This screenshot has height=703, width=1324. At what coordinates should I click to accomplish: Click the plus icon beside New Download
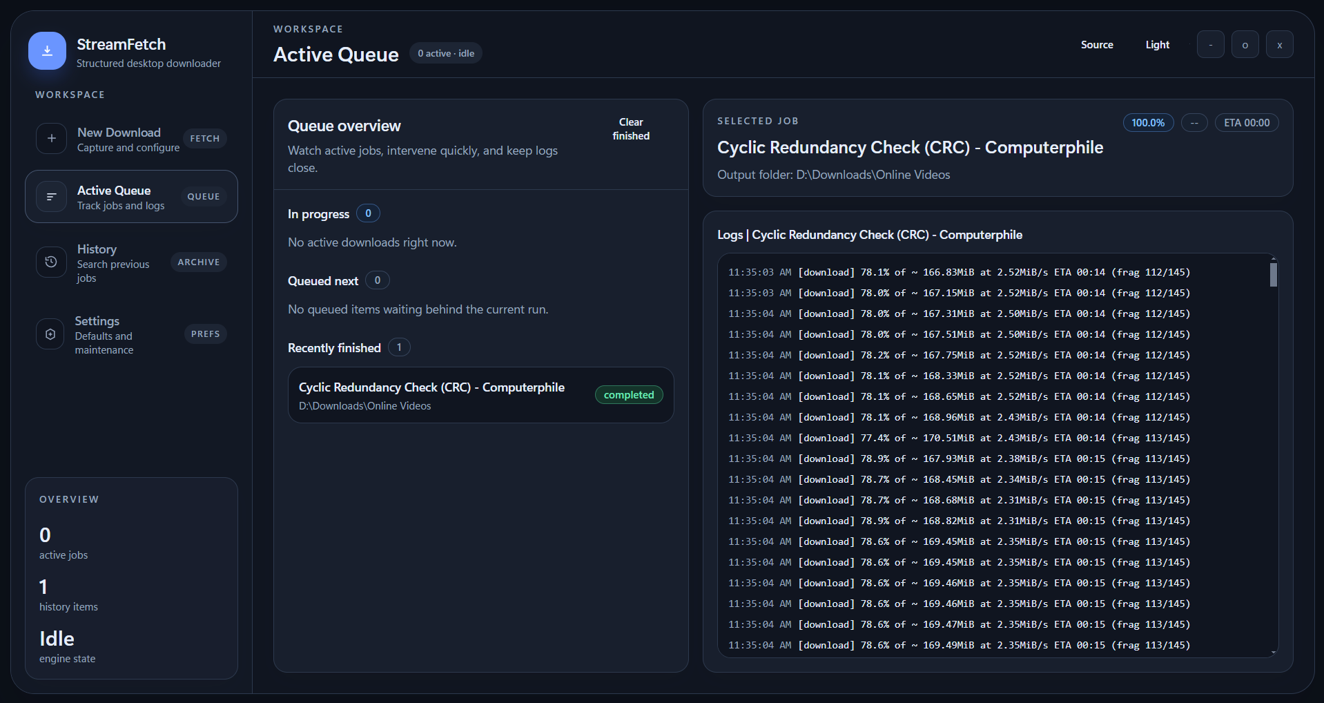click(51, 138)
